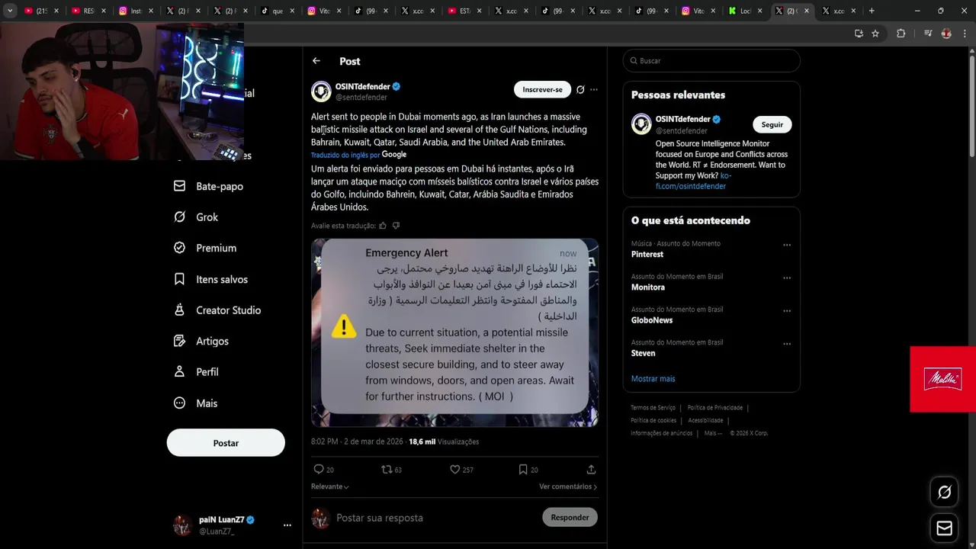Click the reply icon with 20 replies
The height and width of the screenshot is (549, 976).
319,470
